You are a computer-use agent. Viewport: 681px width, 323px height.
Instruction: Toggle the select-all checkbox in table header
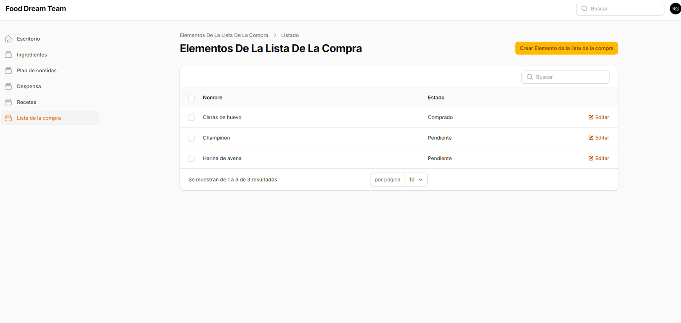(x=192, y=98)
